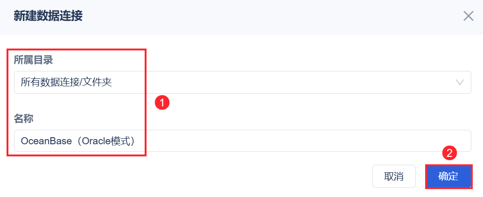Click the chevron arrow in the 所属目录 field
The height and width of the screenshot is (197, 483).
pyautogui.click(x=460, y=83)
